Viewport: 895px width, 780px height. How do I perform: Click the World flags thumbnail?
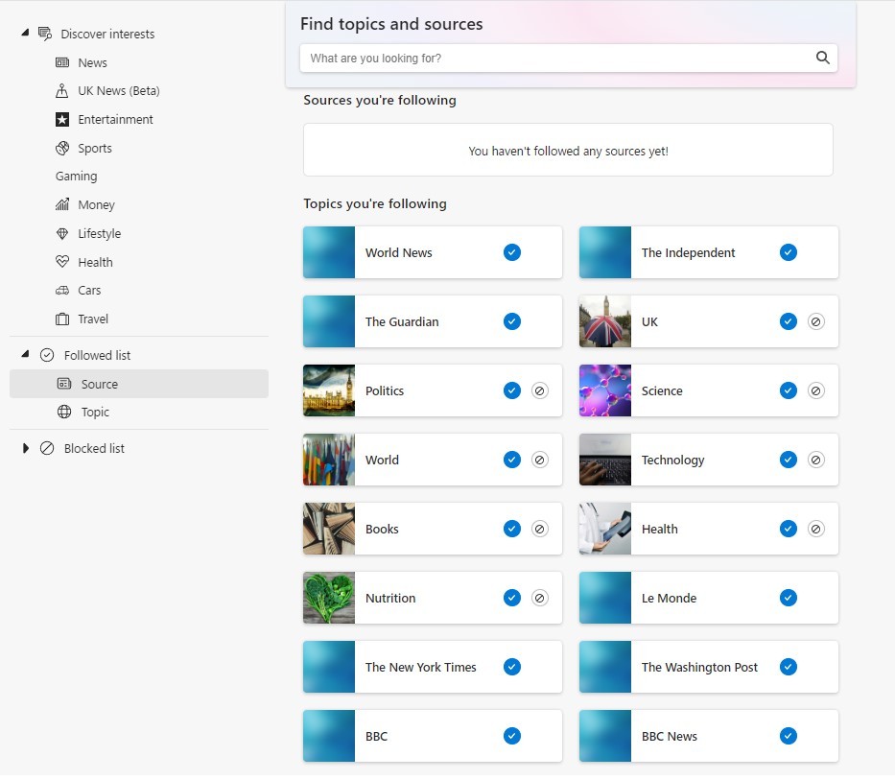pyautogui.click(x=329, y=460)
